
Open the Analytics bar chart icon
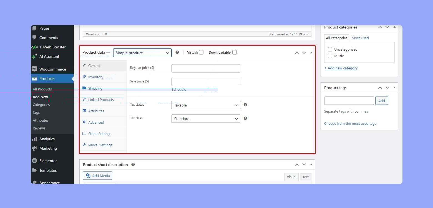[x=34, y=139]
